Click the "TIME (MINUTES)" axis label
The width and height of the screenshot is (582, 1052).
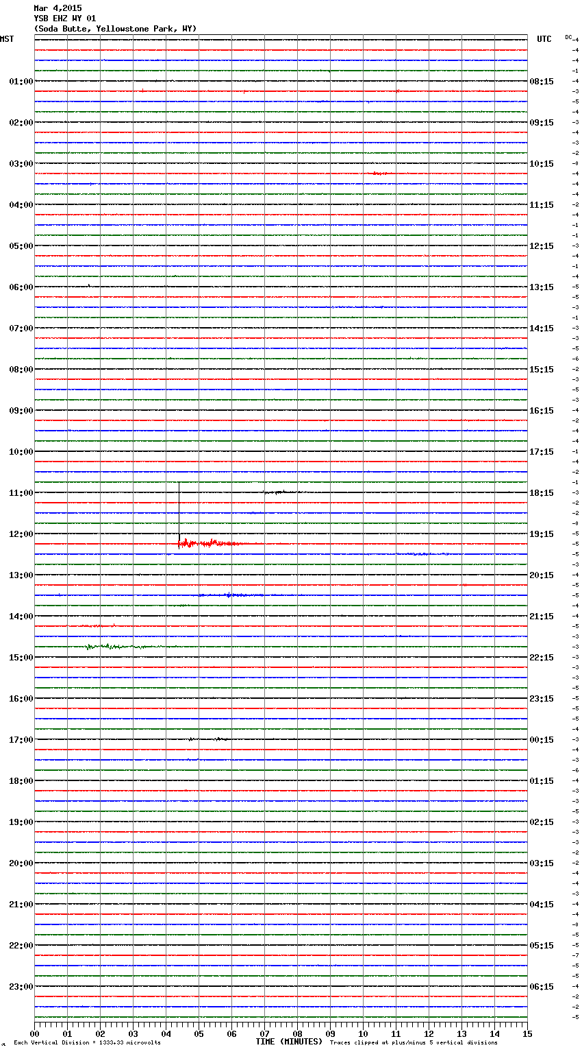click(x=289, y=1042)
